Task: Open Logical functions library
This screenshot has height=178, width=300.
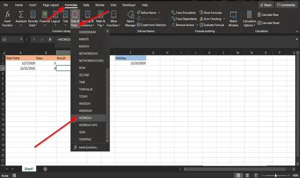Action: 55,19
